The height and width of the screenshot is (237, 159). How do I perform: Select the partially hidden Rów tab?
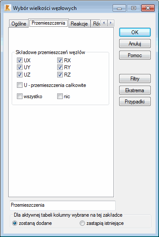tap(96, 24)
